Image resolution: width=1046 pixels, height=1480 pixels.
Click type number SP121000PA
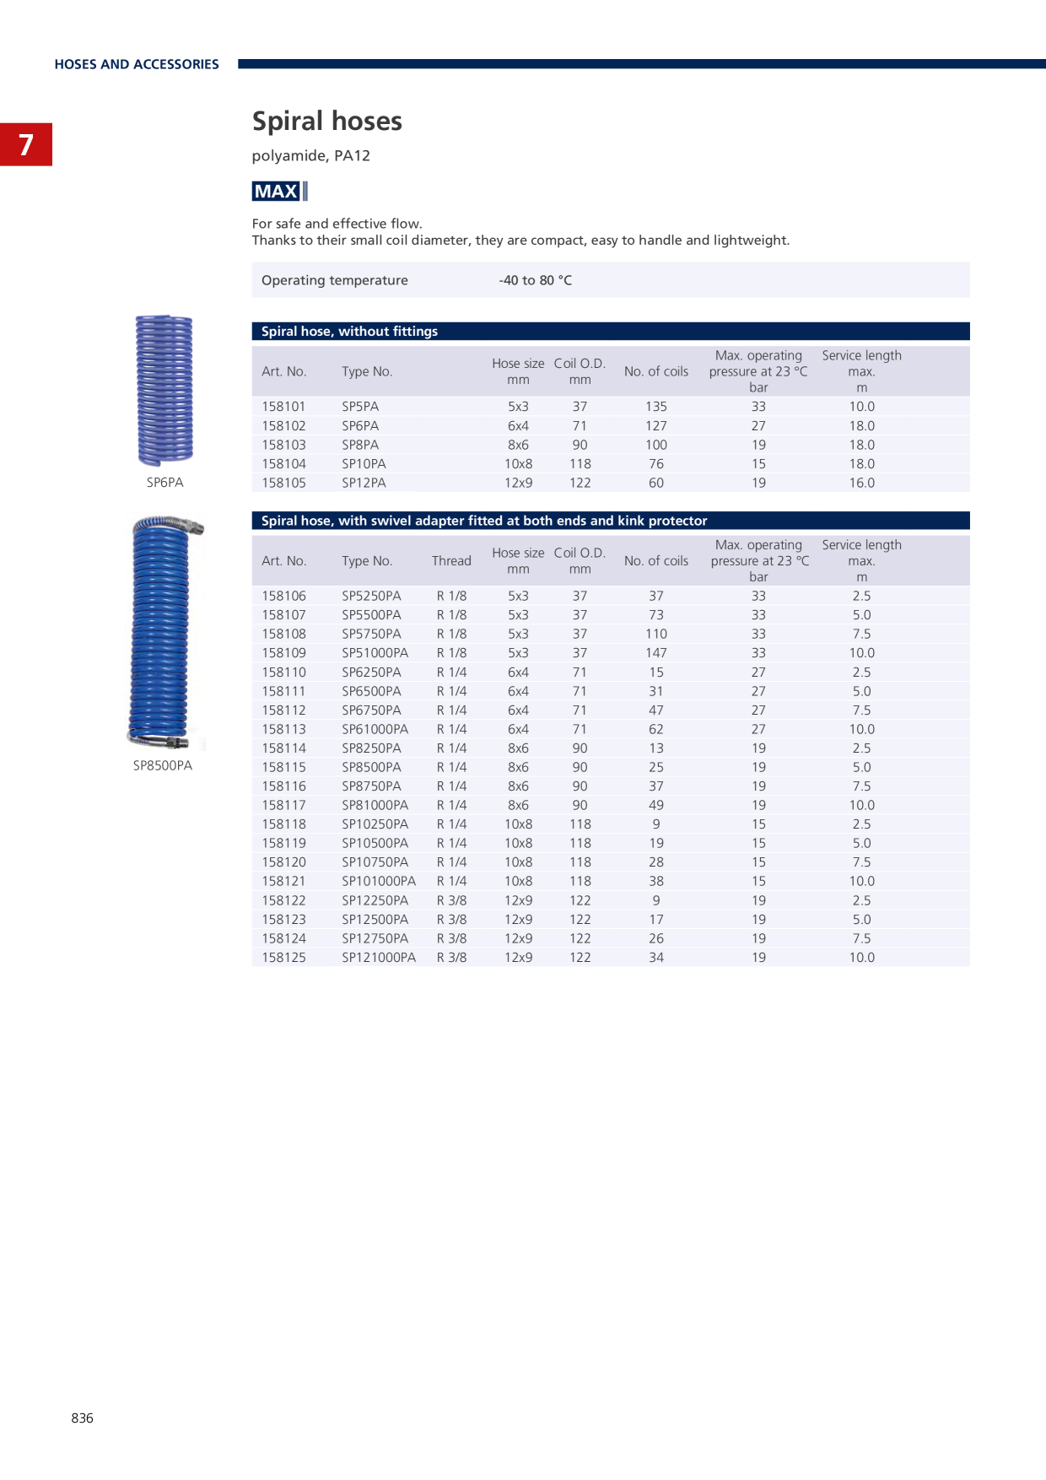(x=379, y=958)
